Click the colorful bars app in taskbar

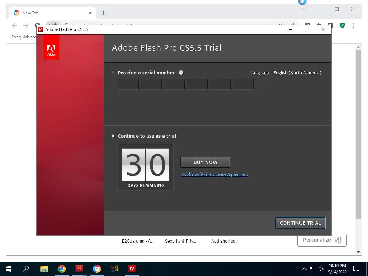[x=115, y=269]
